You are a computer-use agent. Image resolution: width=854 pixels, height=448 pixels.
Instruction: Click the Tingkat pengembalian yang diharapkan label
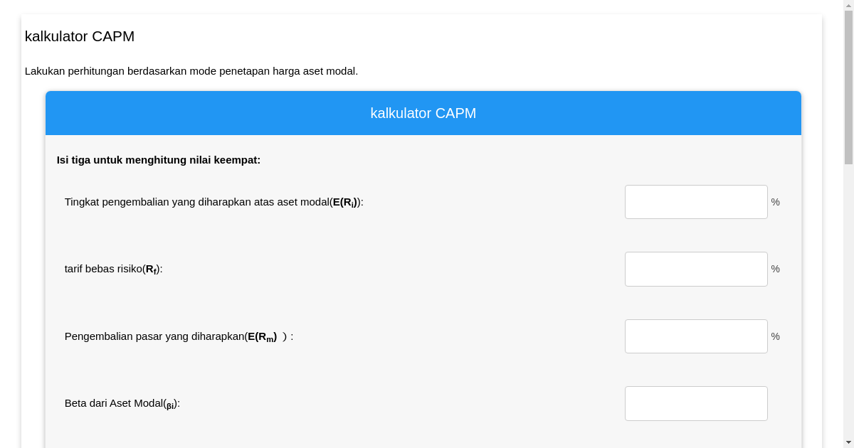pyautogui.click(x=213, y=201)
